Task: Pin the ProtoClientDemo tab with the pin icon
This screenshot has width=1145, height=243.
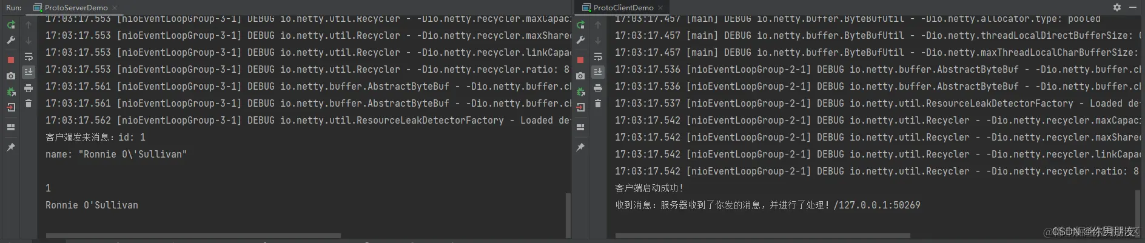Action: click(x=580, y=147)
